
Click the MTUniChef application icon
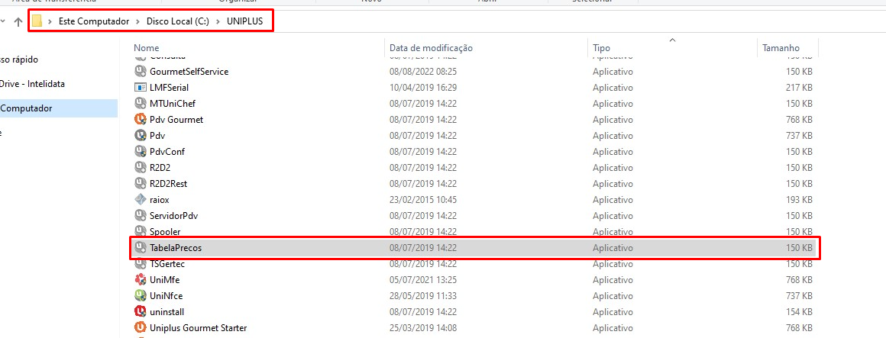pyautogui.click(x=140, y=103)
